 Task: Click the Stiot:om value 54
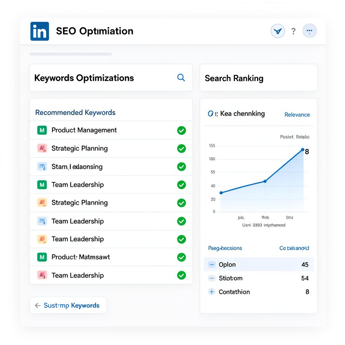coord(305,278)
